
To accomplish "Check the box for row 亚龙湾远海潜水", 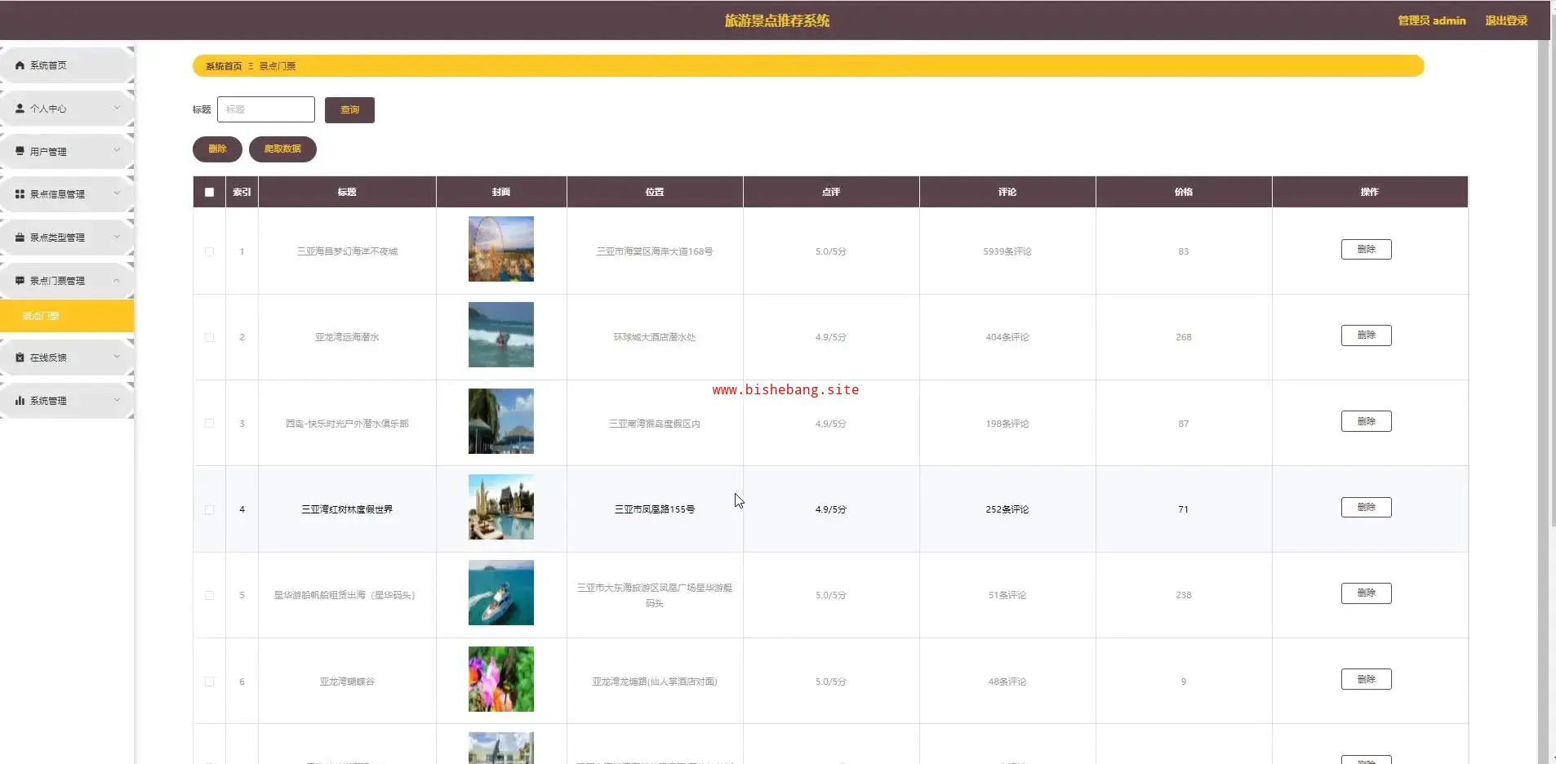I will 210,337.
